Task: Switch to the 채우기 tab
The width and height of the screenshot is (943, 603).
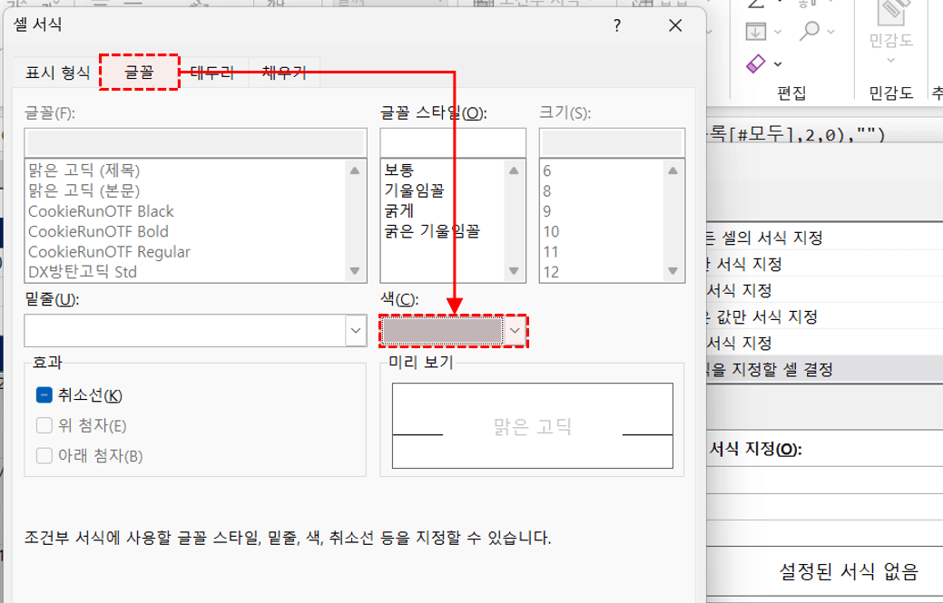Action: coord(284,73)
